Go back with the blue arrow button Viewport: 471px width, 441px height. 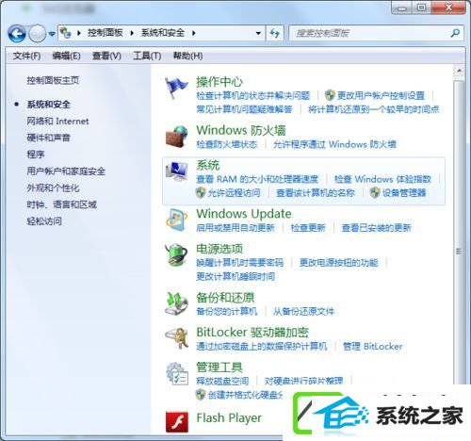point(17,33)
